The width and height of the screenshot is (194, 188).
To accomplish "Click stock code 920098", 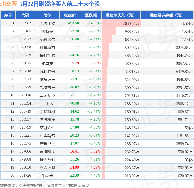I will click(x=25, y=47).
